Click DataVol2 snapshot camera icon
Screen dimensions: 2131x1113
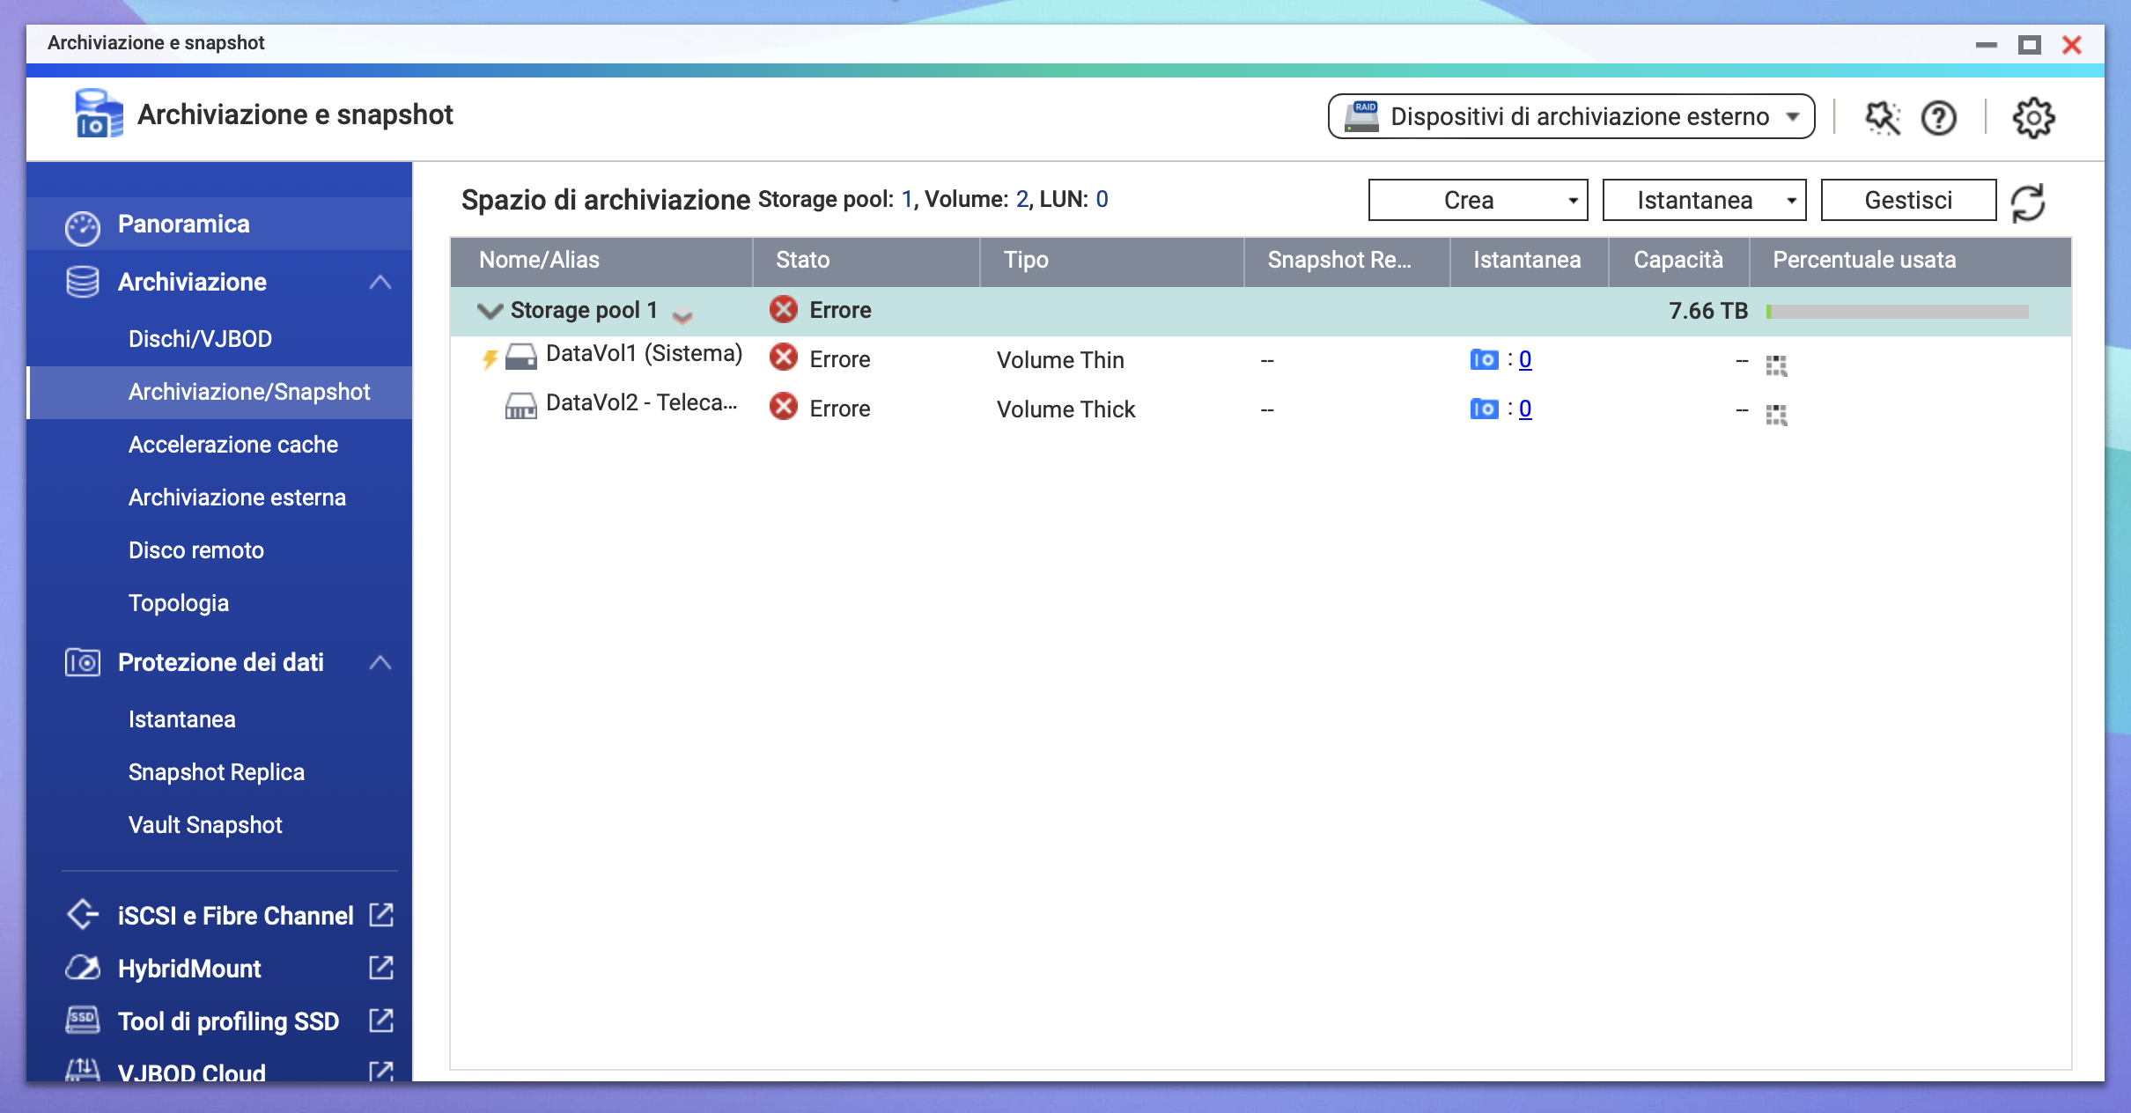point(1484,409)
